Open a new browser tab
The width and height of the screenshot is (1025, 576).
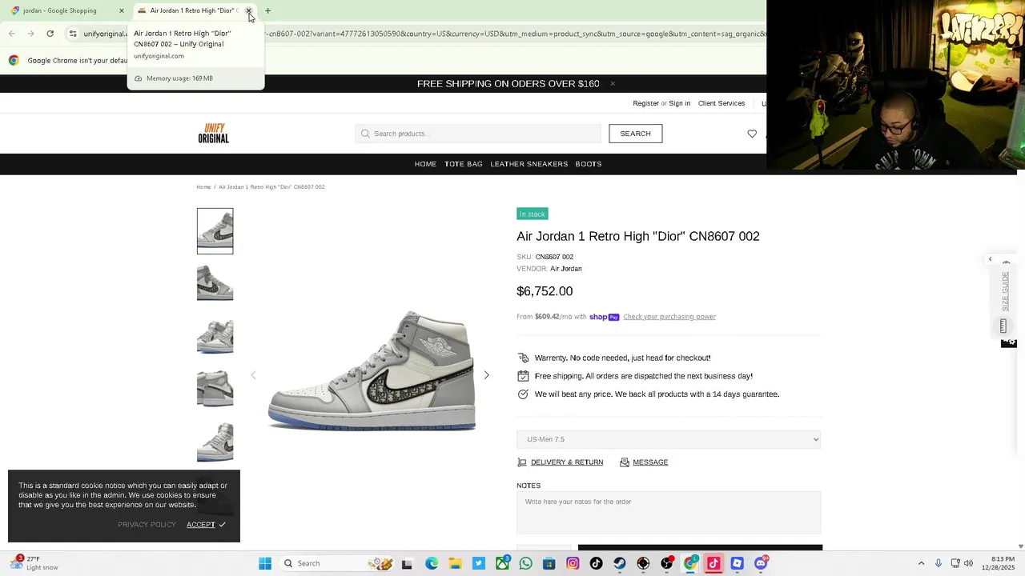point(268,10)
